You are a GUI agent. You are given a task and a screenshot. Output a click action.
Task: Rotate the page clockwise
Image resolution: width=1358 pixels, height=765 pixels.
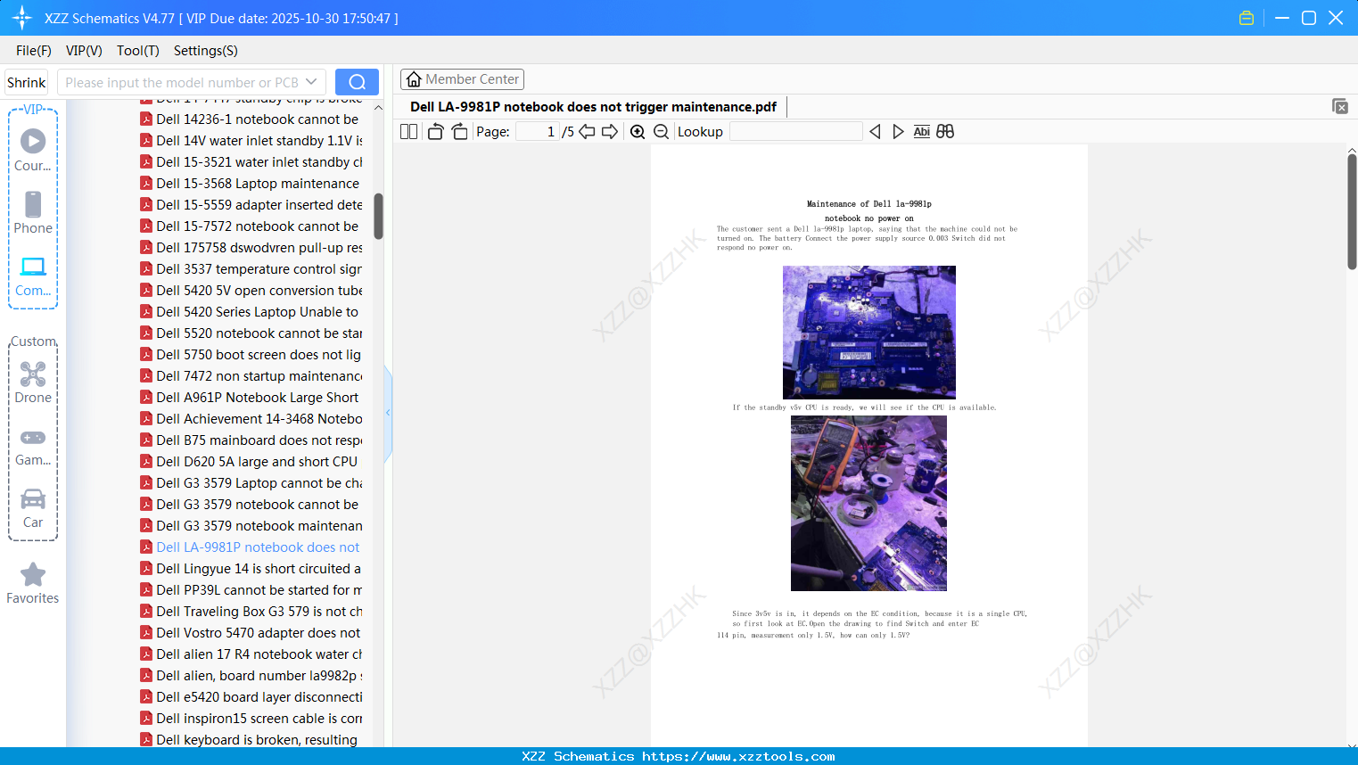point(459,132)
